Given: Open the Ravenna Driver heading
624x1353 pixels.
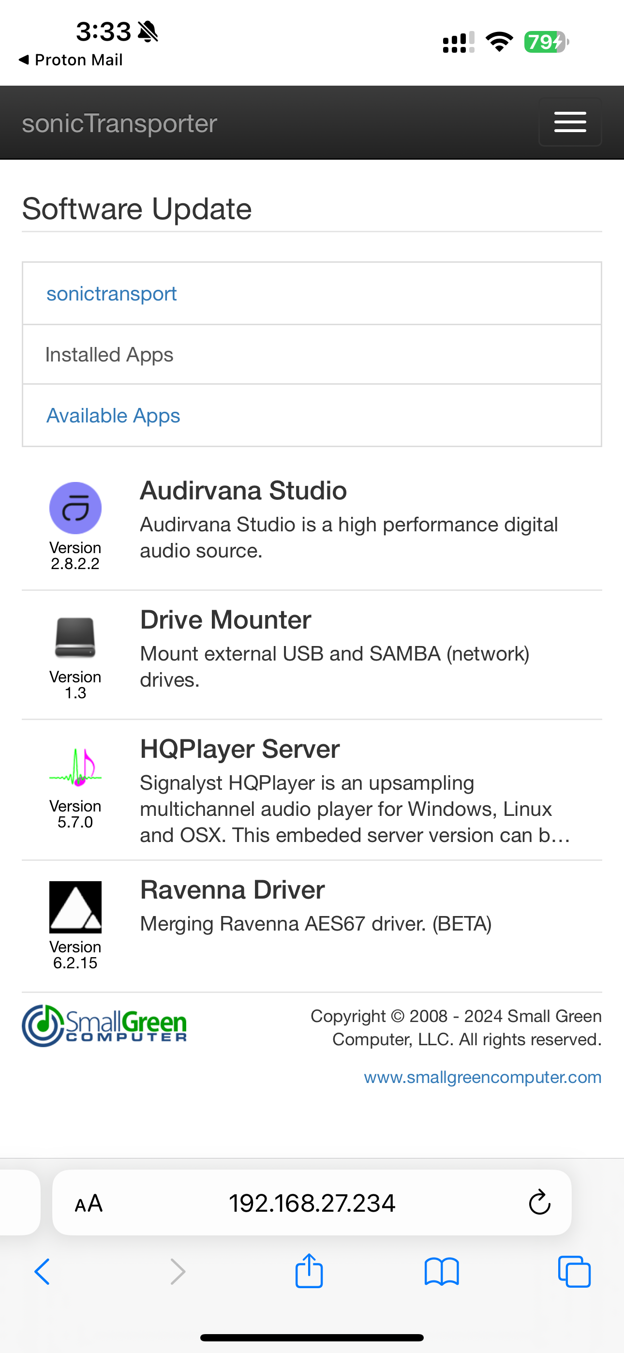Looking at the screenshot, I should pos(232,890).
